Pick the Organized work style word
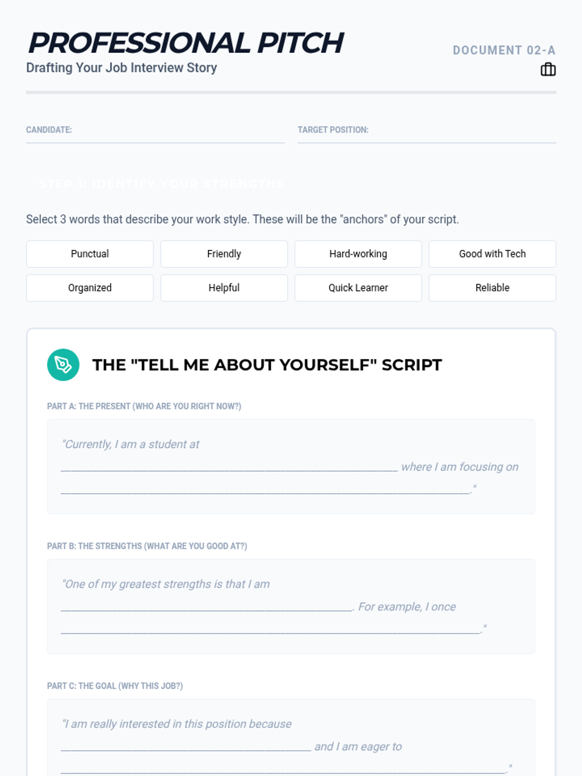This screenshot has width=582, height=776. pos(90,288)
